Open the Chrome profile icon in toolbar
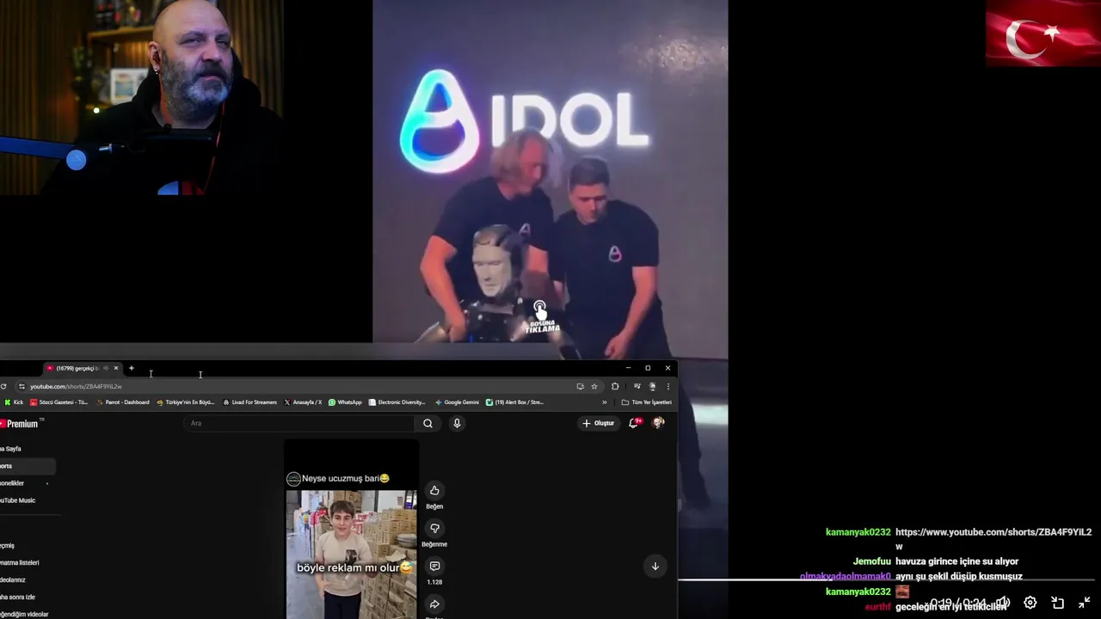This screenshot has height=619, width=1101. pyautogui.click(x=653, y=386)
